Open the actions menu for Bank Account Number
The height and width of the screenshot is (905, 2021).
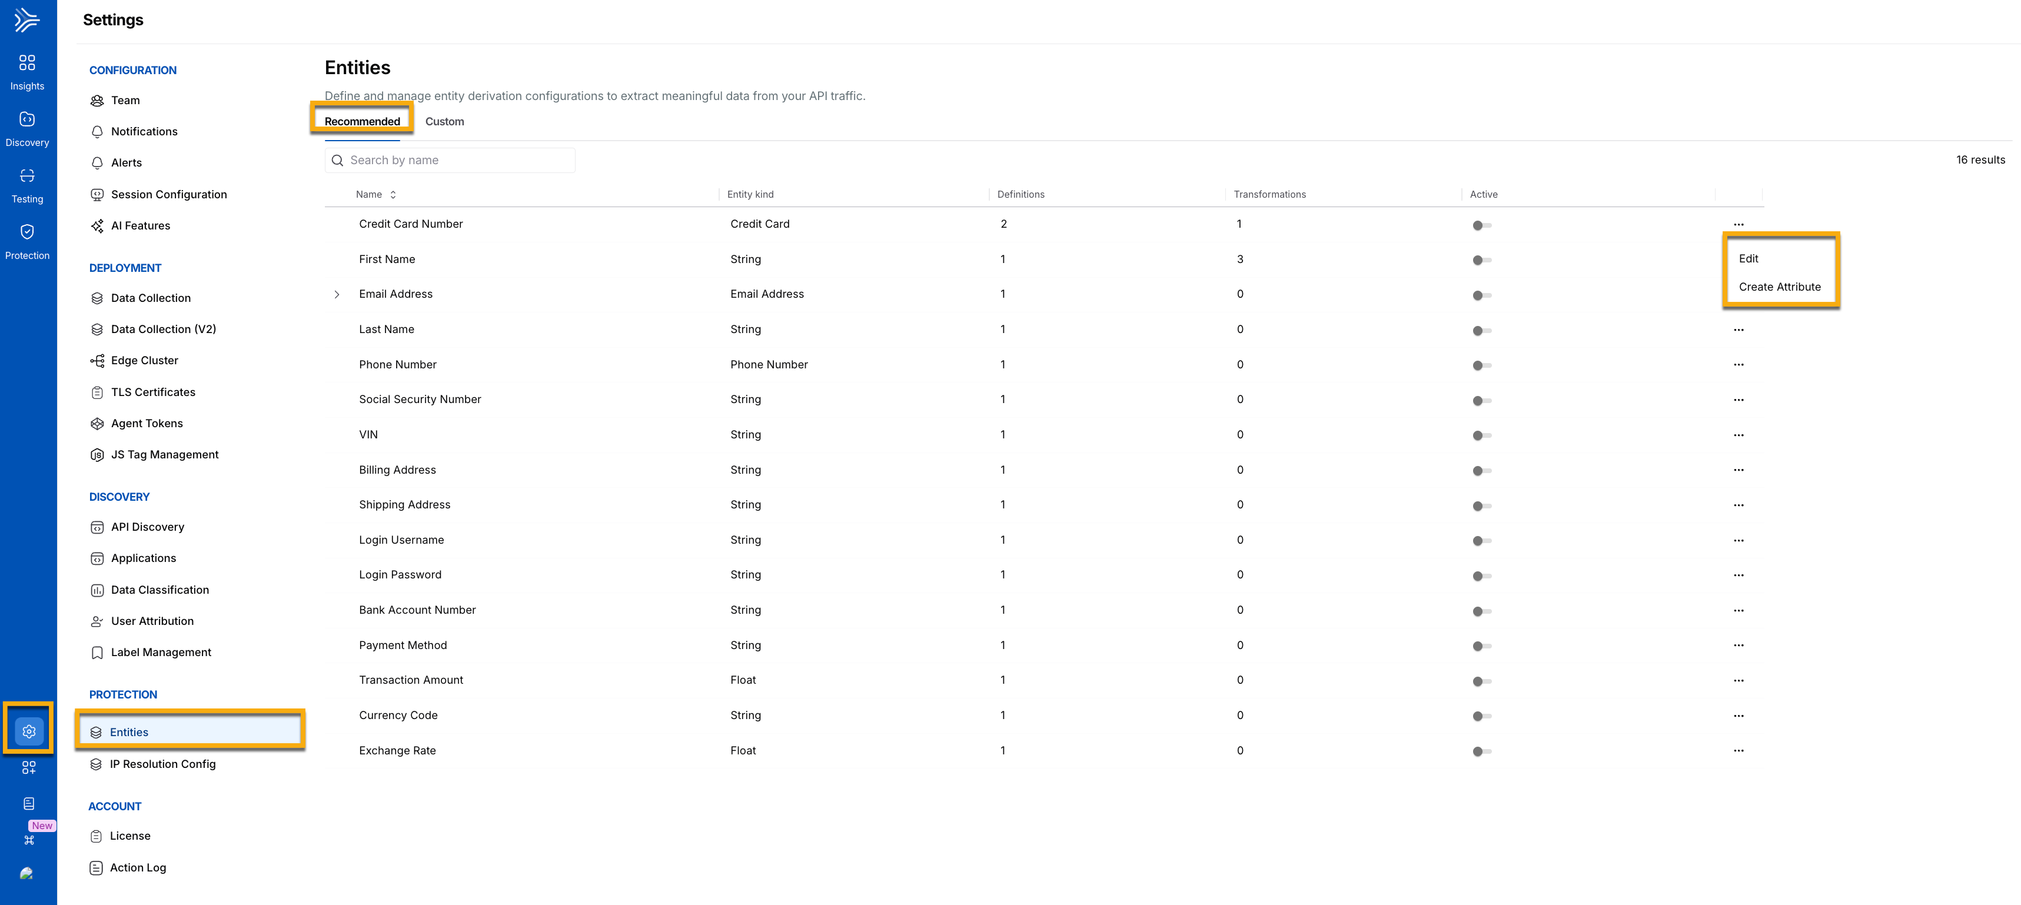coord(1739,610)
